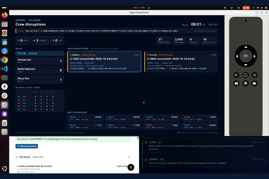Click the rewind button on the remote
This screenshot has width=269, height=179.
coord(236,83)
